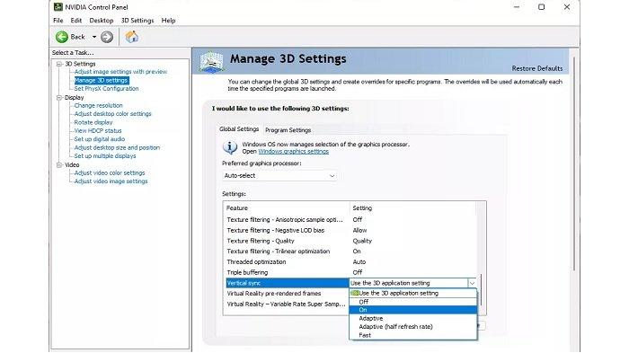
Task: Choose Adaptive (half refresh rate) option
Action: [x=412, y=327]
